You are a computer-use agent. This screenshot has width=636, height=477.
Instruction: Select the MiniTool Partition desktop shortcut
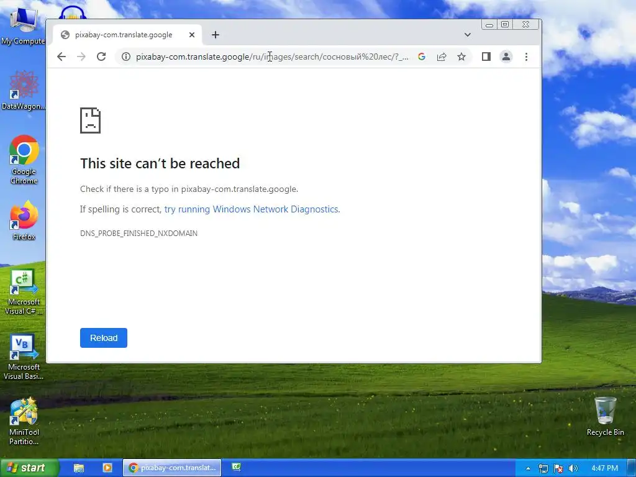point(24,422)
